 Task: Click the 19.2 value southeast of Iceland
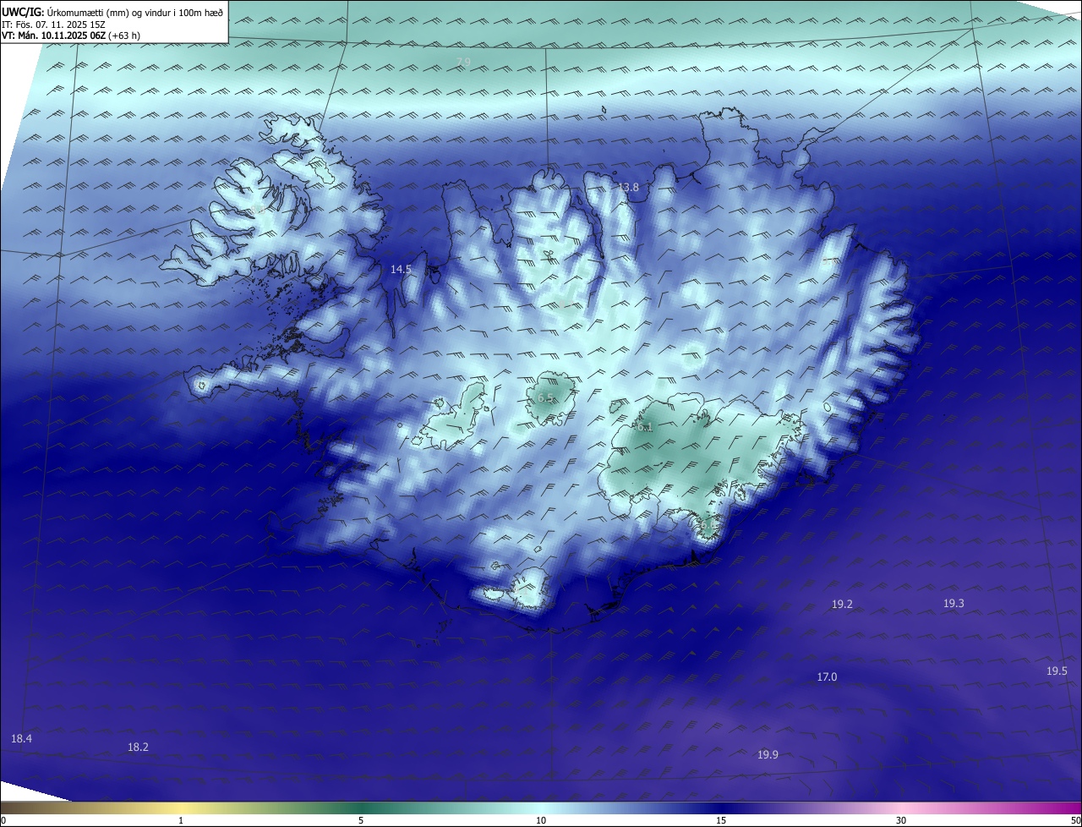[x=842, y=604]
